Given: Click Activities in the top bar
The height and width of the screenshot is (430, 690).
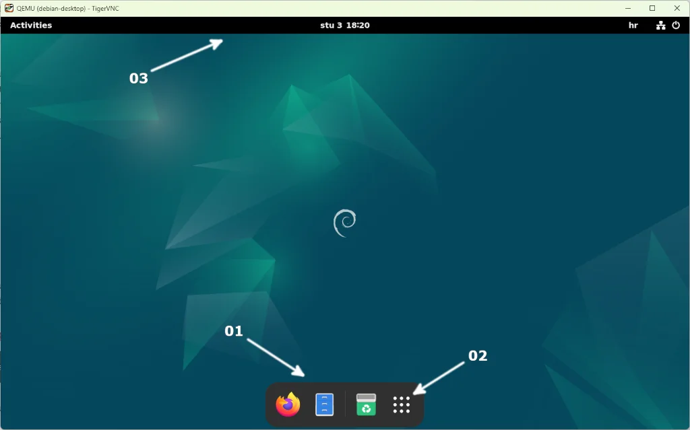Looking at the screenshot, I should click(32, 25).
